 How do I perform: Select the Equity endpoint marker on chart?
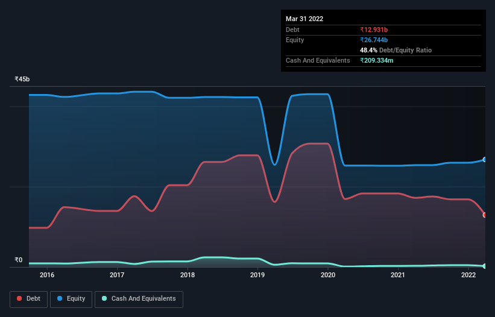click(x=485, y=160)
